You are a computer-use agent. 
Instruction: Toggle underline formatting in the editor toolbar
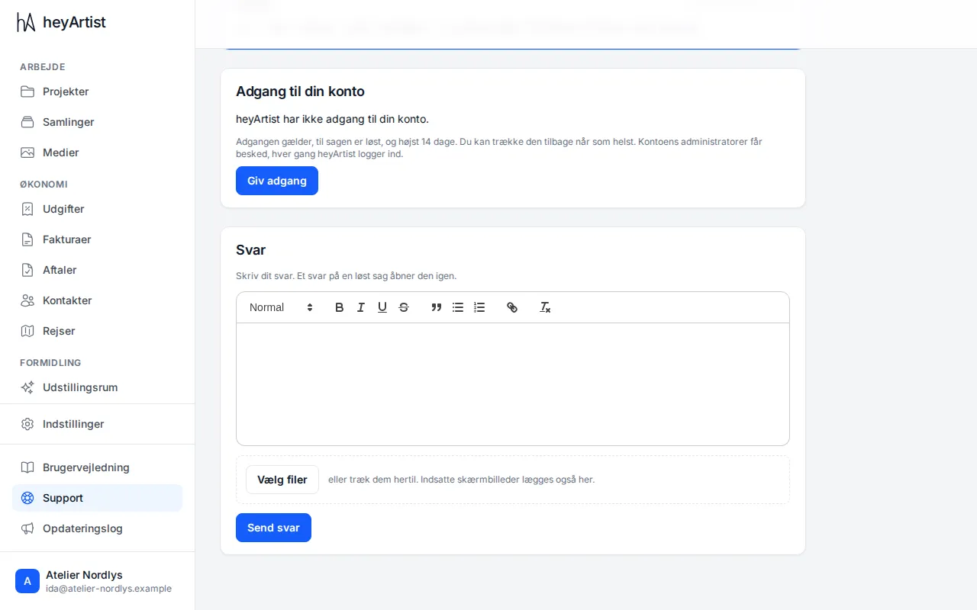[382, 307]
